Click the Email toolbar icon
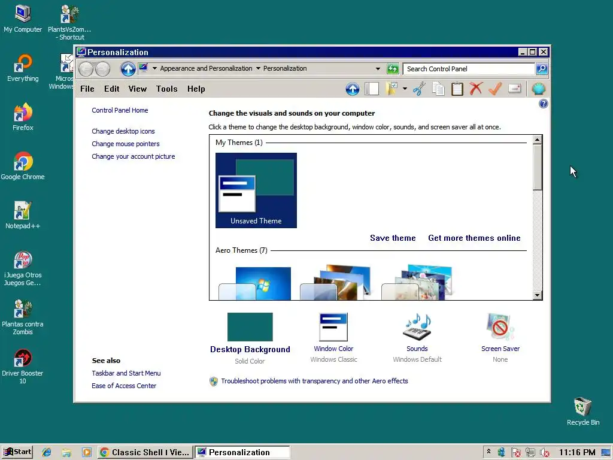The image size is (613, 460). pyautogui.click(x=514, y=89)
